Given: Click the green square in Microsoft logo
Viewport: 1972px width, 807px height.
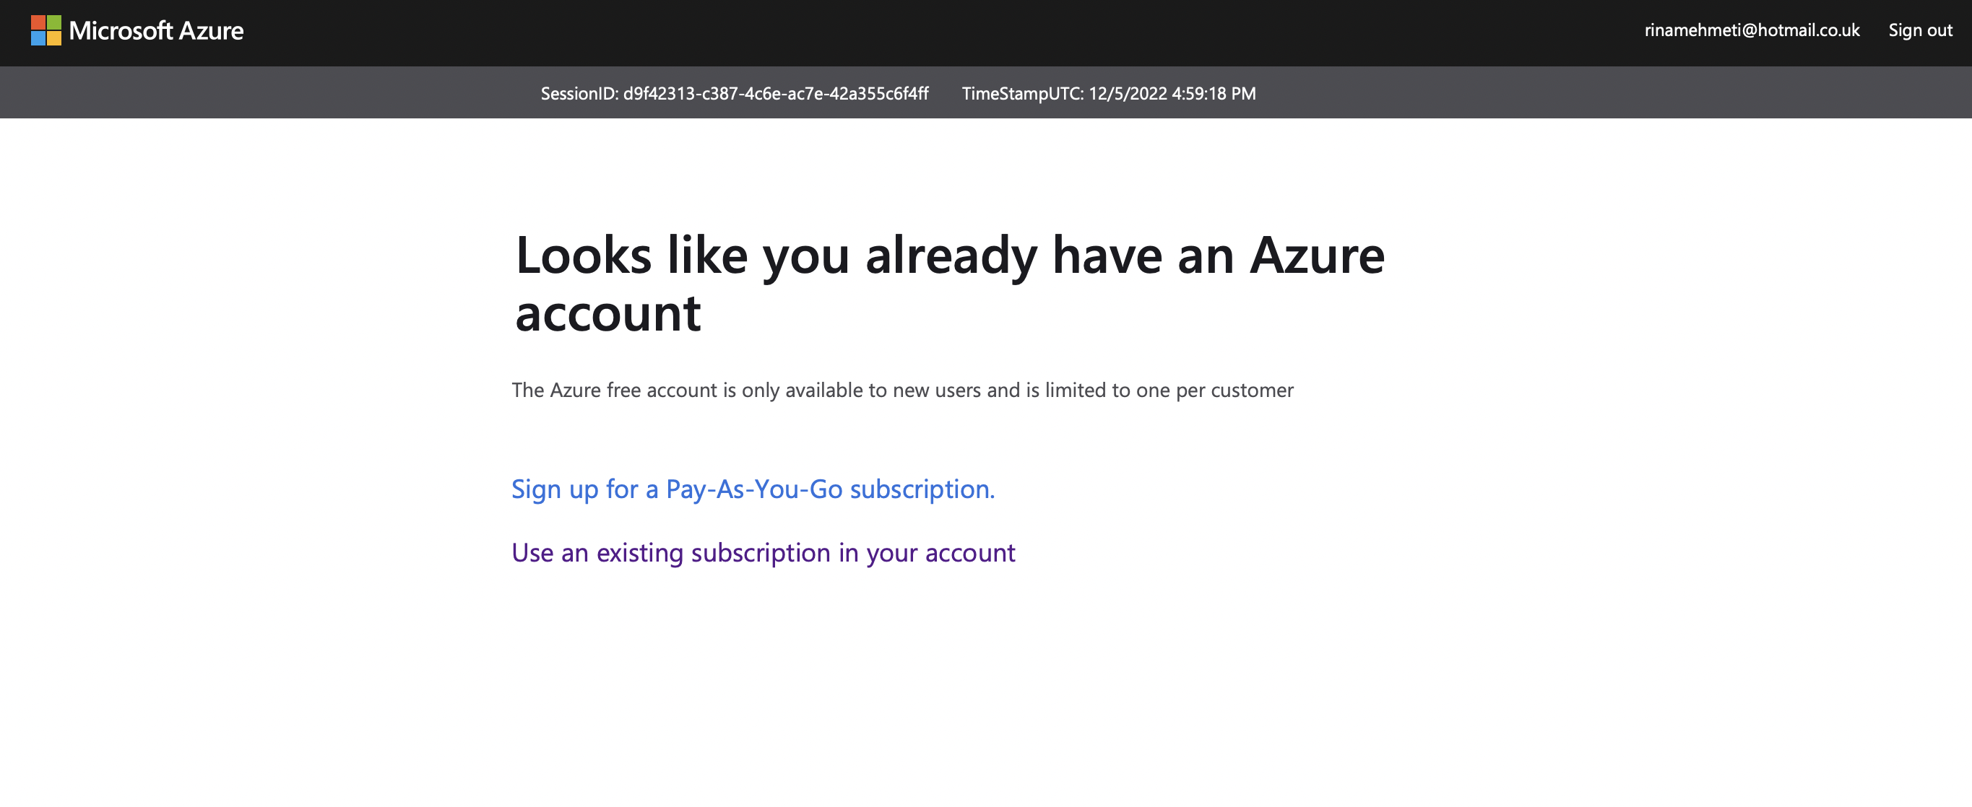Looking at the screenshot, I should (x=54, y=23).
